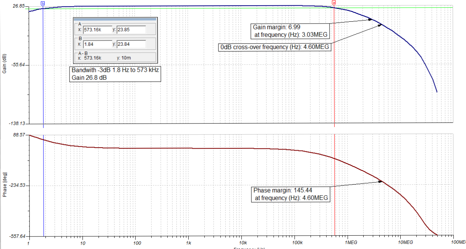Click the -55.64 gain axis tick value
This screenshot has height=249, width=466.
point(18,65)
